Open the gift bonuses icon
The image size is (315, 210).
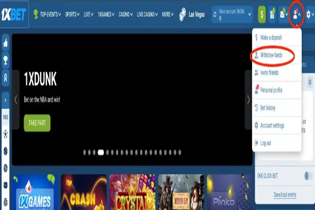[x=272, y=15]
